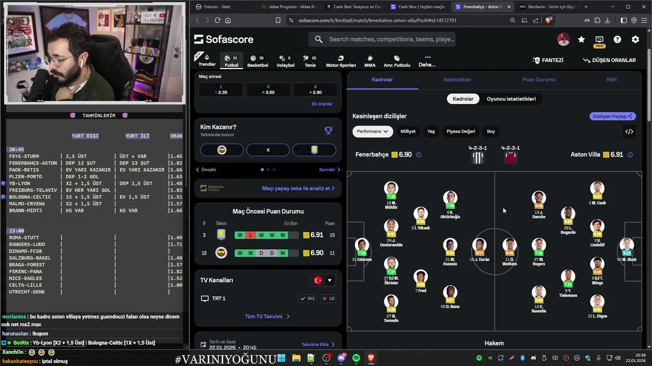Switch to the H2H tab
Screen dimensions: 652x366
[x=611, y=80]
